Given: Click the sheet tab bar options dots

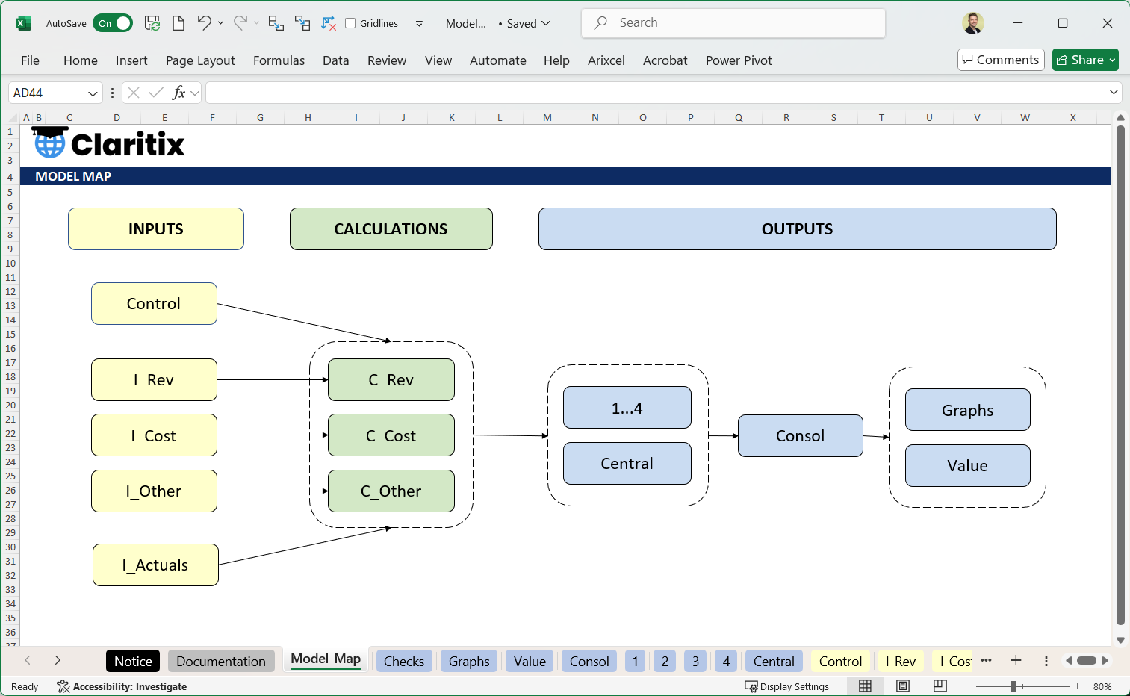Looking at the screenshot, I should pos(1046,661).
